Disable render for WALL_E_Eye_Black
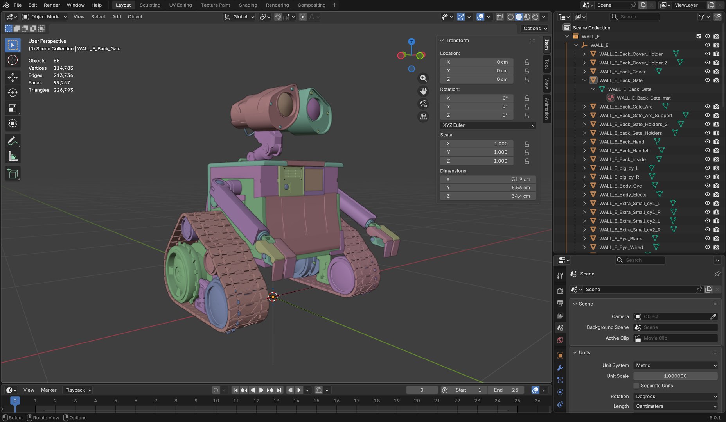 pyautogui.click(x=717, y=238)
